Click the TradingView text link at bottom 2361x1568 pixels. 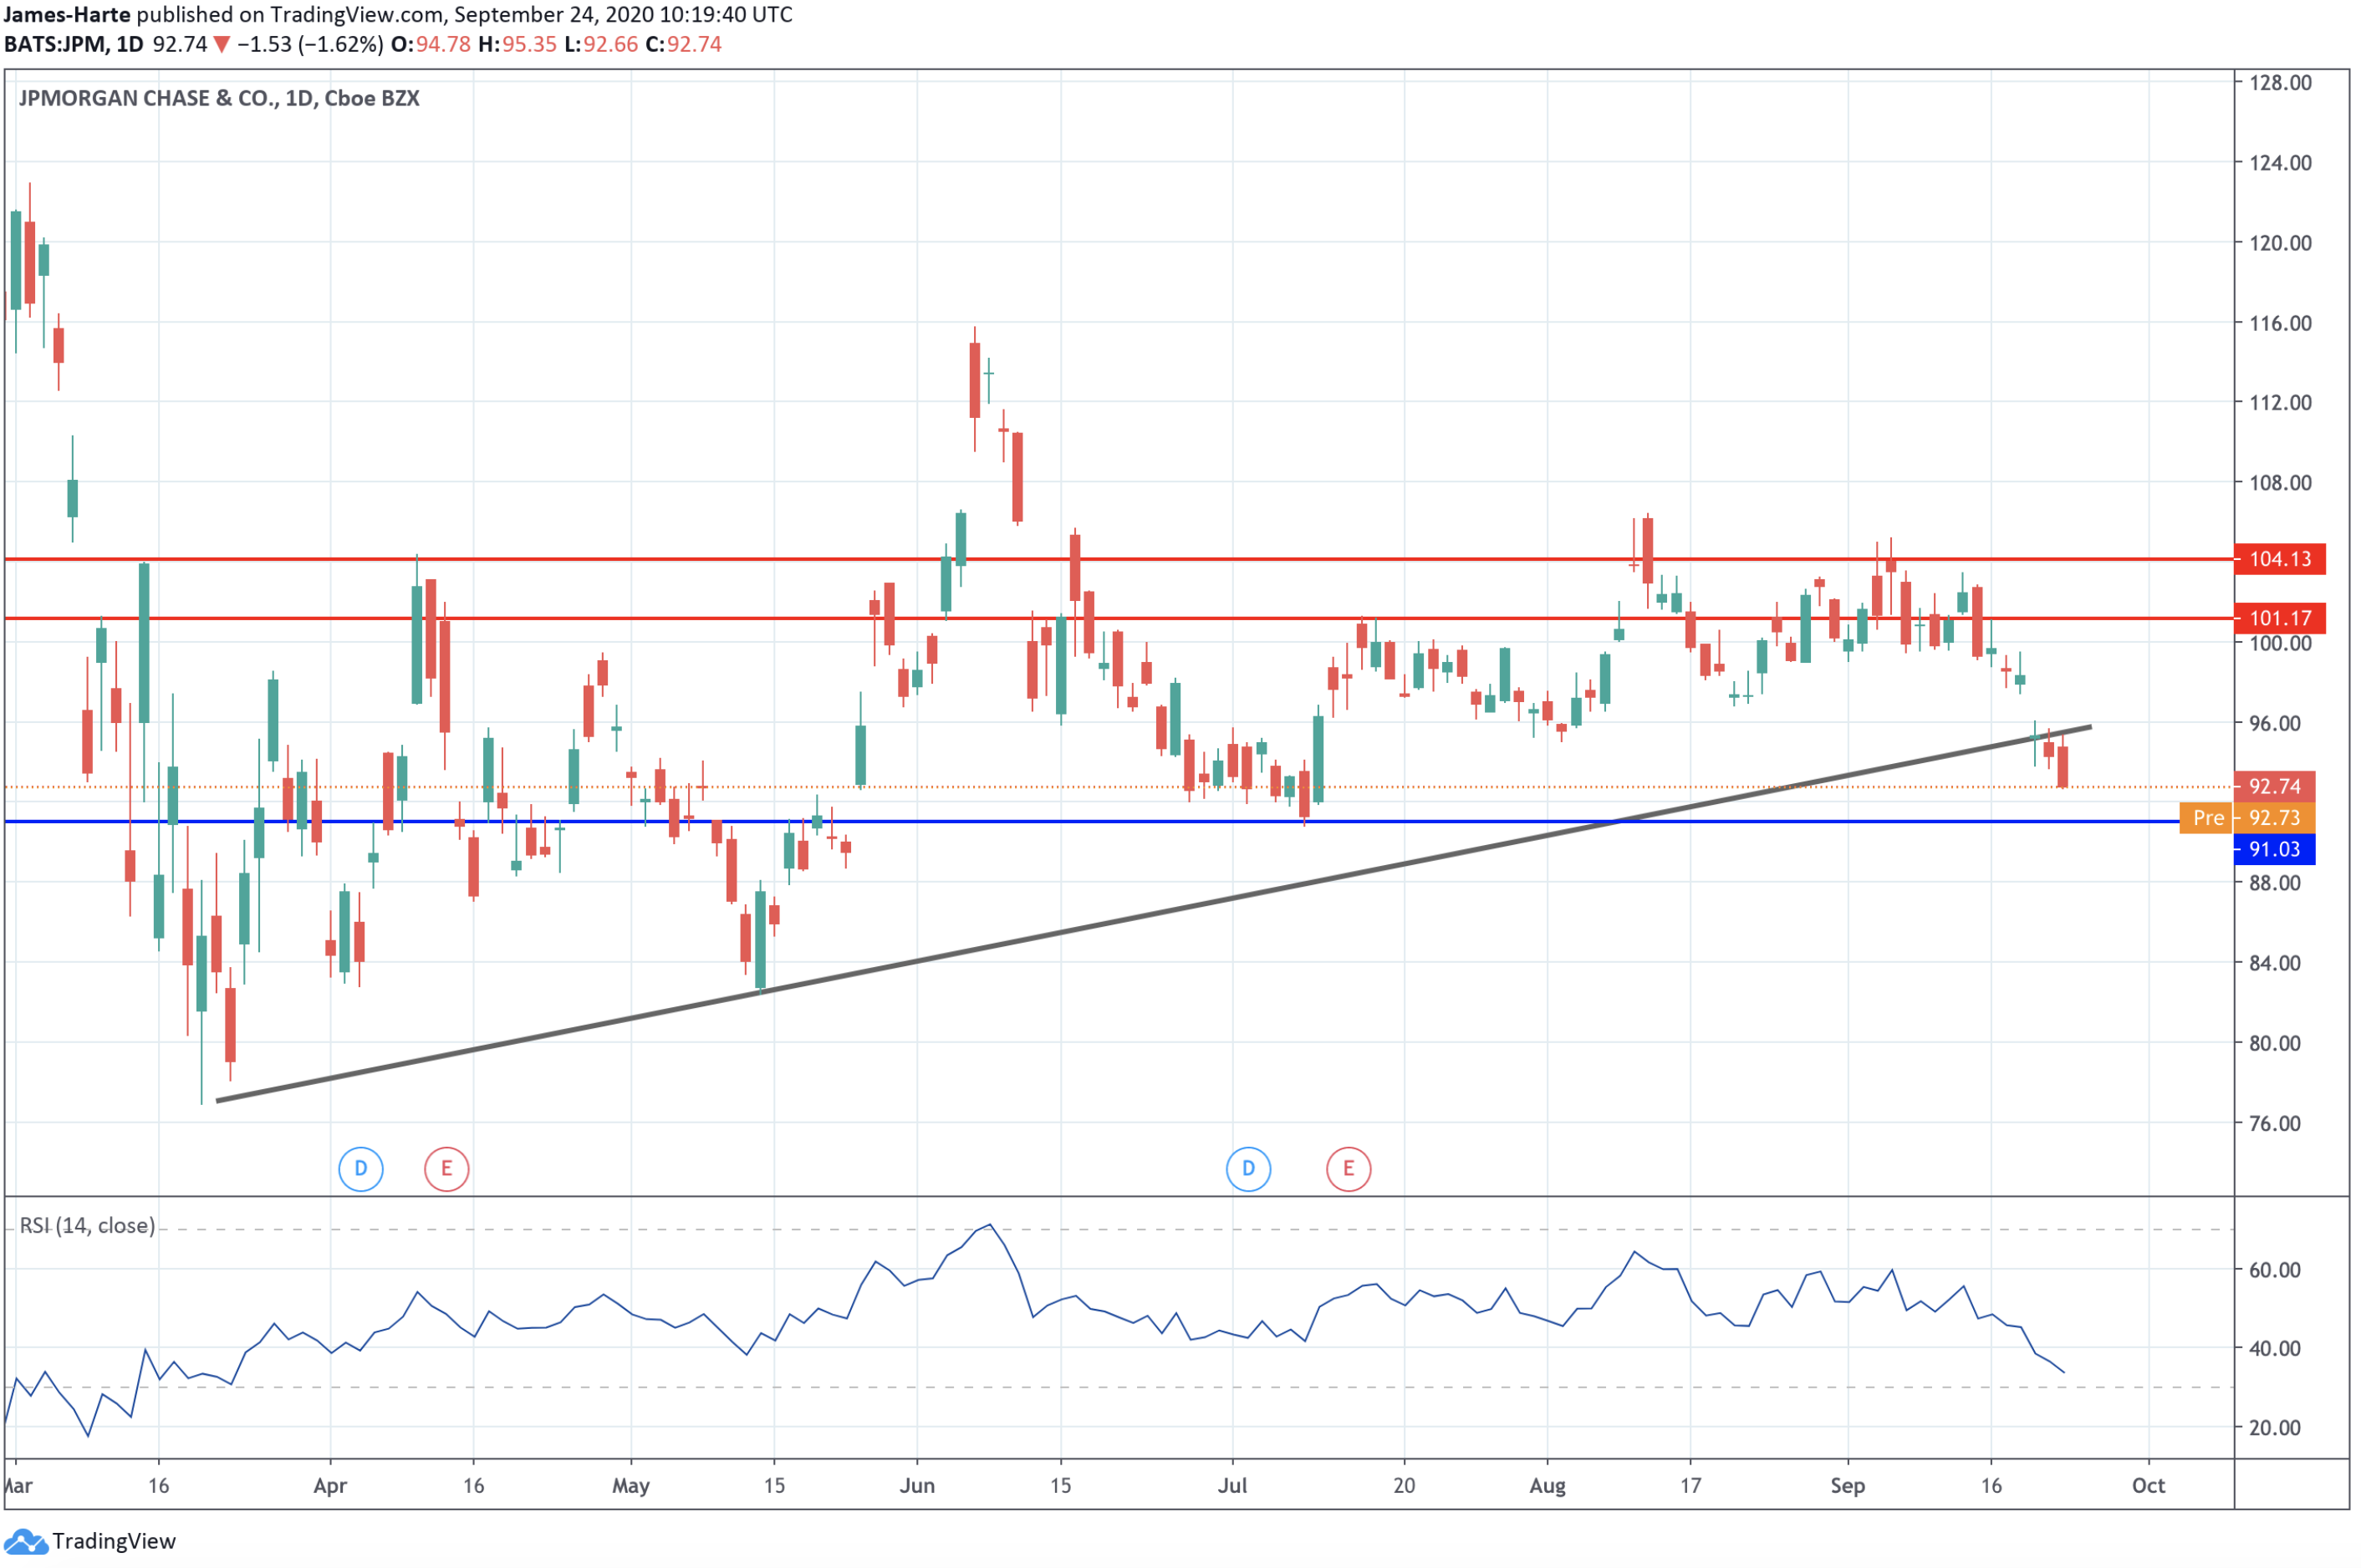click(x=113, y=1541)
